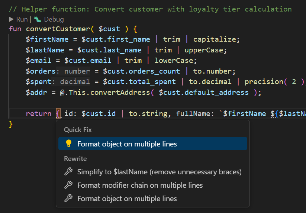Click the $firstName variable assignment
Image resolution: width=306 pixels, height=213 pixels.
(x=47, y=39)
